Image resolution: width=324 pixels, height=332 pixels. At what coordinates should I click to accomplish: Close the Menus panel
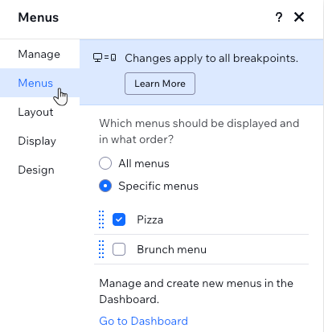click(x=299, y=17)
